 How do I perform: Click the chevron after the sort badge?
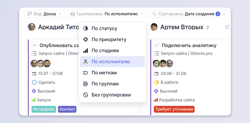(x=224, y=14)
